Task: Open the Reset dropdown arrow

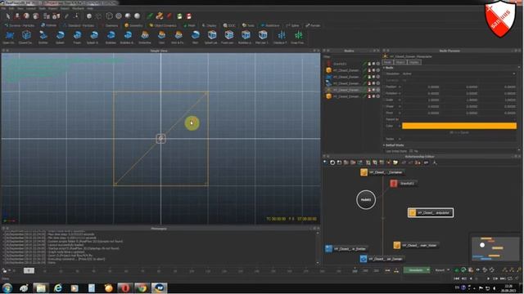Action: tap(448, 270)
